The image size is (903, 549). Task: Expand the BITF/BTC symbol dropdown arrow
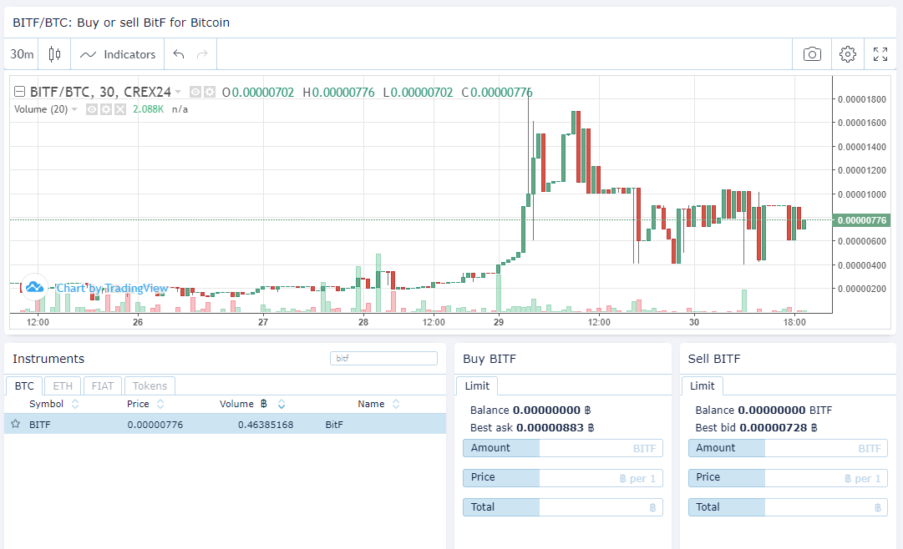(178, 92)
